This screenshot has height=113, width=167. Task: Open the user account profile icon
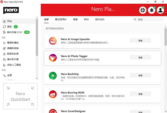tap(160, 10)
